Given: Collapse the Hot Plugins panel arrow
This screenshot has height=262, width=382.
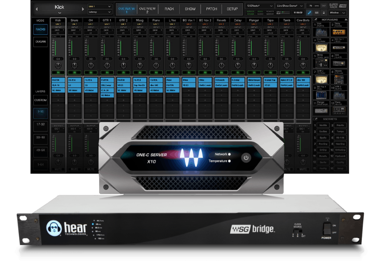Looking at the screenshot, I should tap(345, 20).
